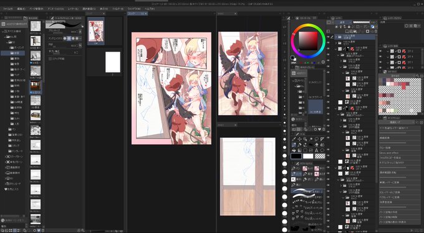
Task: Select the highlighted brush stroke sub tool
Action: point(307,191)
